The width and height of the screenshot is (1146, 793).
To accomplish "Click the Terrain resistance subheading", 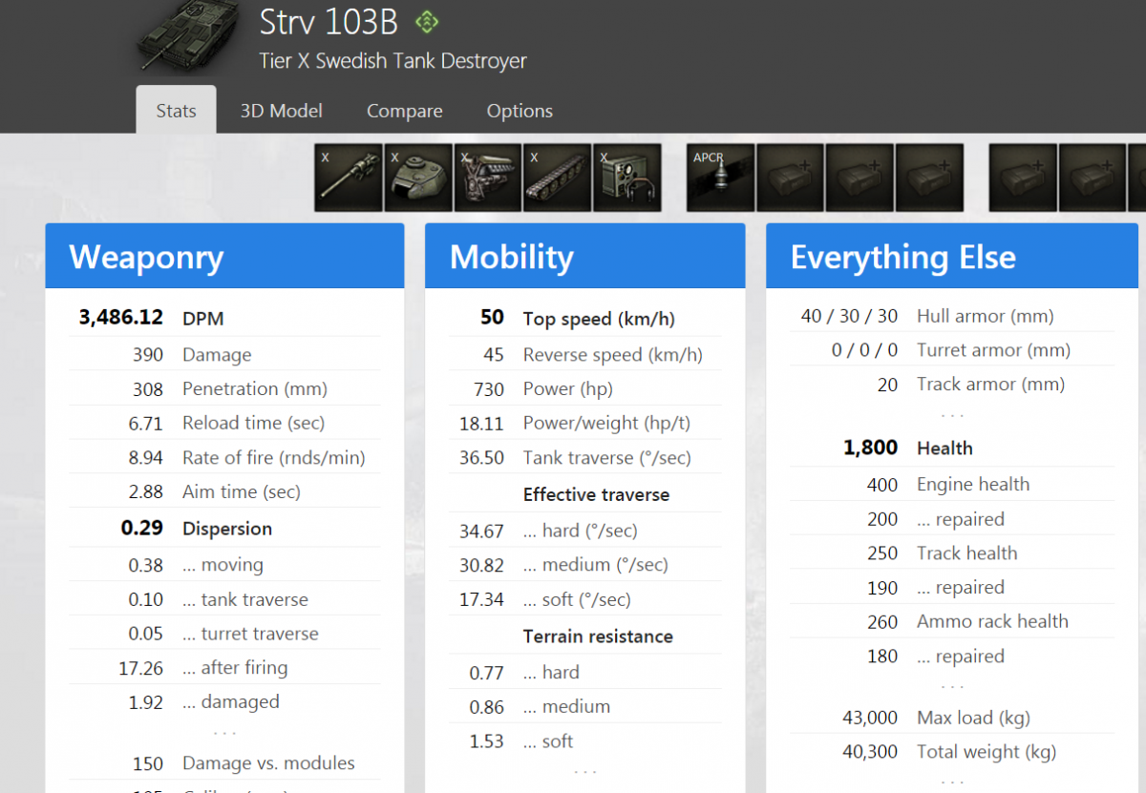I will 598,636.
